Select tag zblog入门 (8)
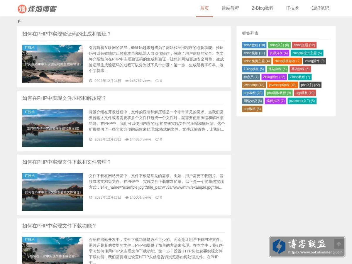 (279, 45)
